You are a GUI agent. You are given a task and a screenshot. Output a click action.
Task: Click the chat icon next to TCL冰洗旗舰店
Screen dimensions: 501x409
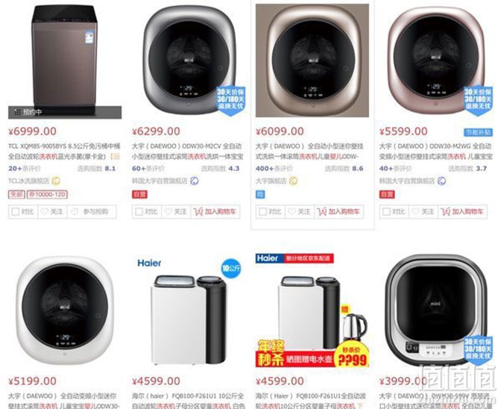(56, 181)
